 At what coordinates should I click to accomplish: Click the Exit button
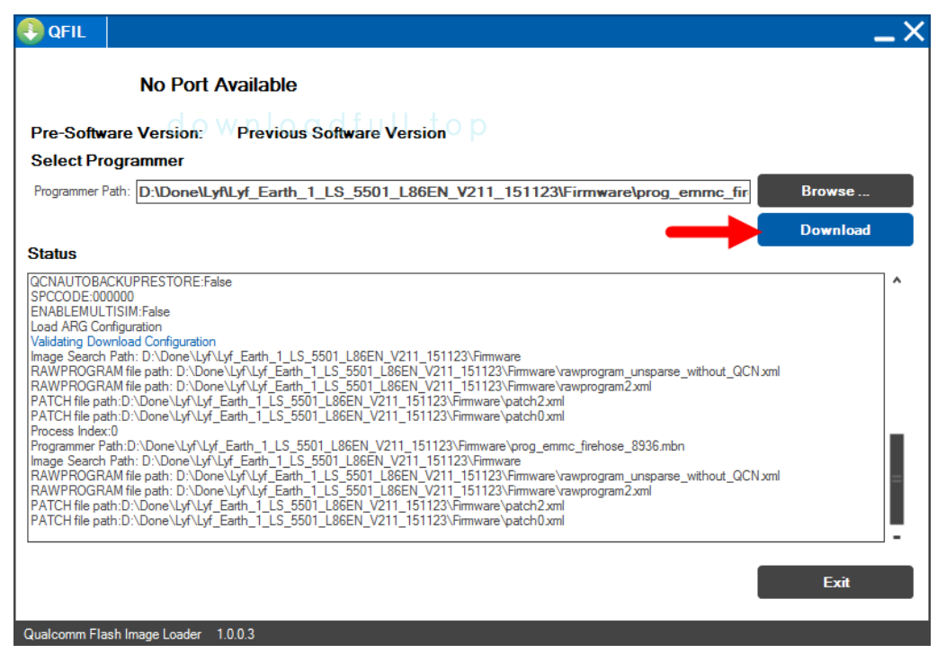pos(835,582)
